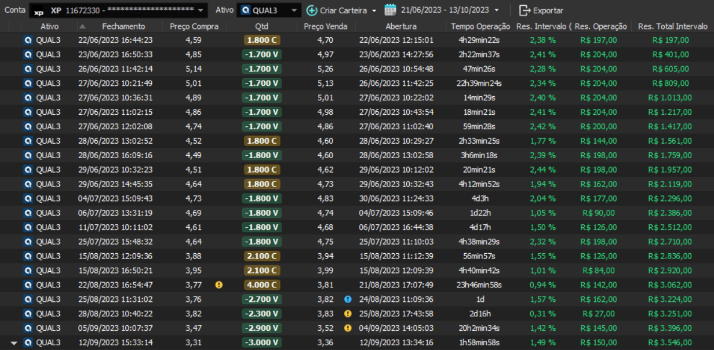Open the date range dropdown arrow
The height and width of the screenshot is (350, 714).
(x=496, y=10)
